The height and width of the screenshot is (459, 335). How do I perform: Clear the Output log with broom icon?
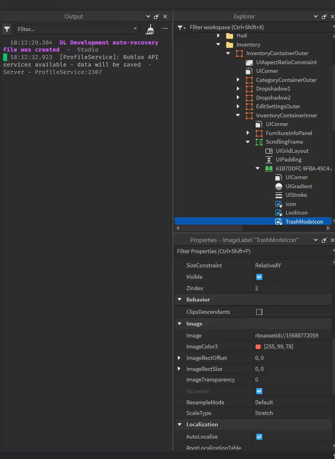click(x=150, y=29)
